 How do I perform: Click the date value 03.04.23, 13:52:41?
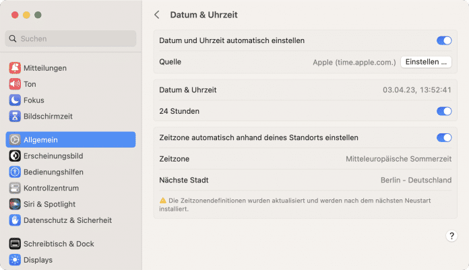pos(417,90)
